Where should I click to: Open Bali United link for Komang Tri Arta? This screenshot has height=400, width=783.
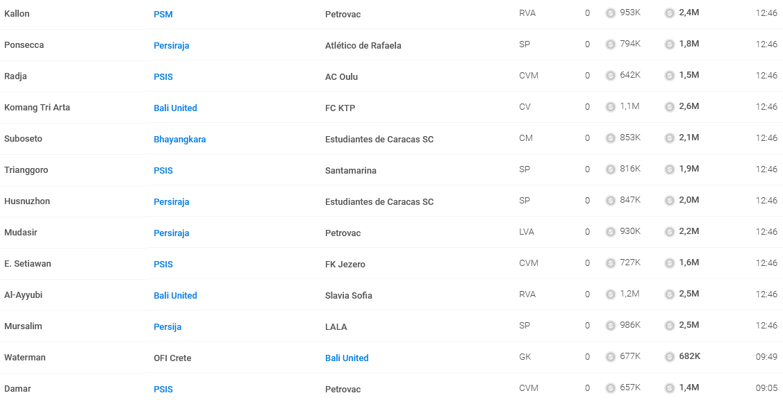[x=175, y=108]
